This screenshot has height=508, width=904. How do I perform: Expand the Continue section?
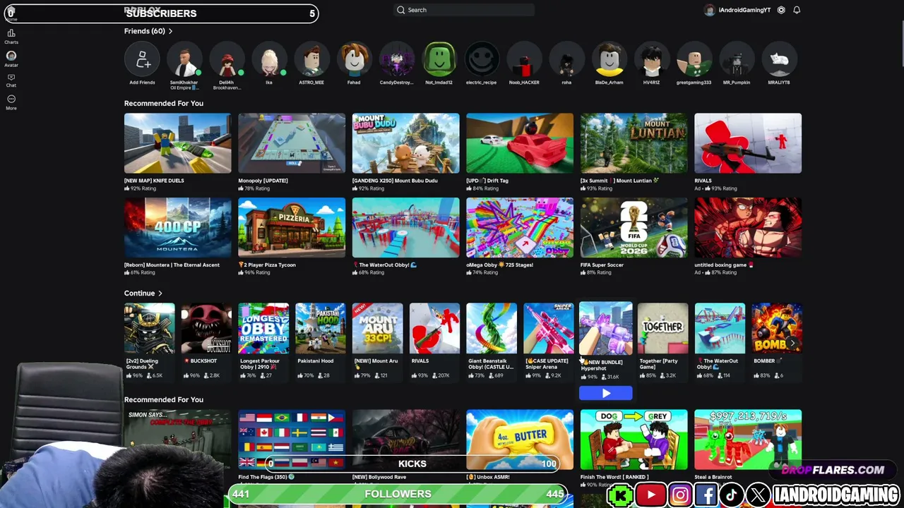160,294
